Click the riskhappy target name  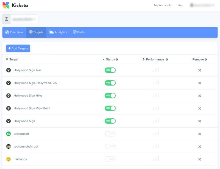(x=20, y=159)
